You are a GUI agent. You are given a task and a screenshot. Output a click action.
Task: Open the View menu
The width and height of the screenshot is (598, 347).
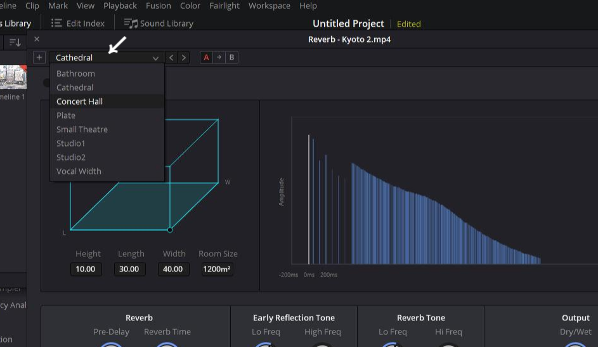(x=86, y=6)
